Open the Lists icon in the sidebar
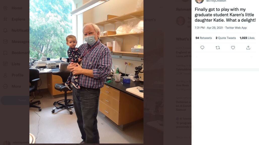The image size is (259, 145). 5,64
